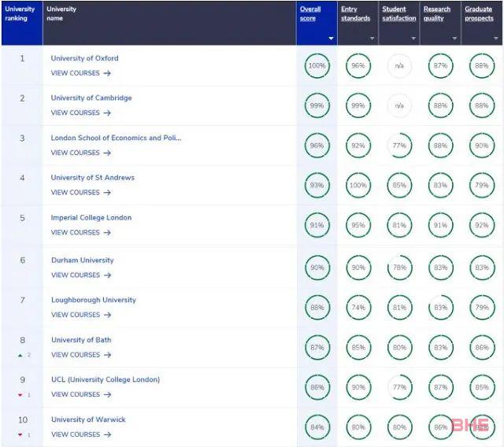Click UCL's 77% student satisfaction circle
504x447 pixels.
coord(399,387)
